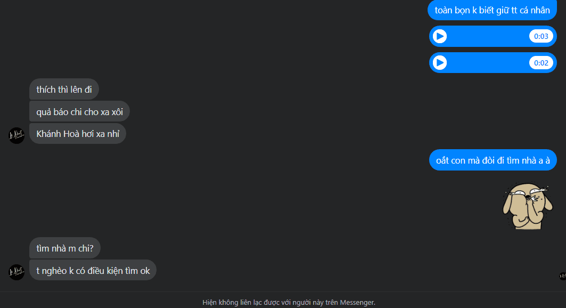
Task: Open sender avatar beside 't nghèo k có điều kiện'
Action: [17, 272]
